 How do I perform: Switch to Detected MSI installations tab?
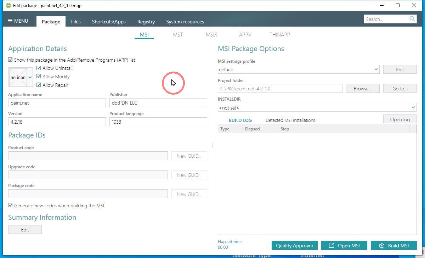(x=290, y=120)
